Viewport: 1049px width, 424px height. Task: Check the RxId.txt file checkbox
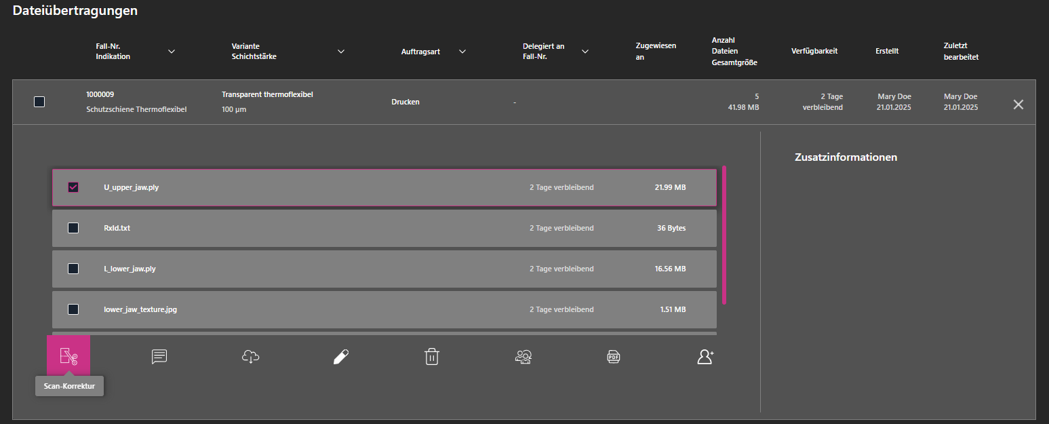click(73, 228)
